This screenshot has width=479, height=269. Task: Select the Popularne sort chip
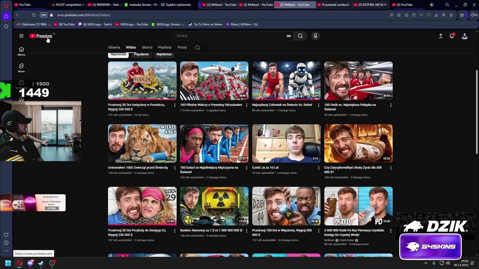pos(141,55)
